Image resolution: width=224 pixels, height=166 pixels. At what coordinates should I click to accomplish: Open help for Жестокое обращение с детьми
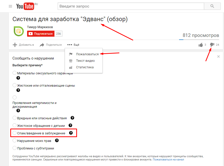70,125
